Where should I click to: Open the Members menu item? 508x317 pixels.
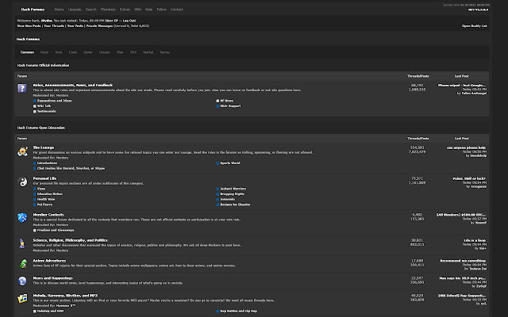pyautogui.click(x=107, y=10)
